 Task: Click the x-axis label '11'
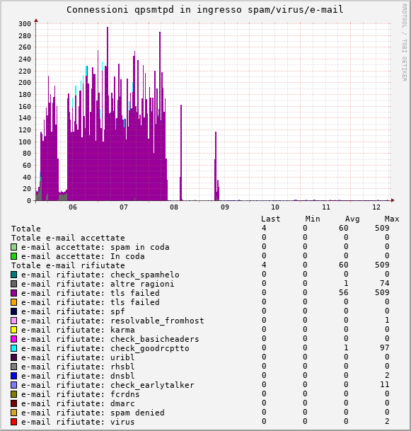point(326,207)
